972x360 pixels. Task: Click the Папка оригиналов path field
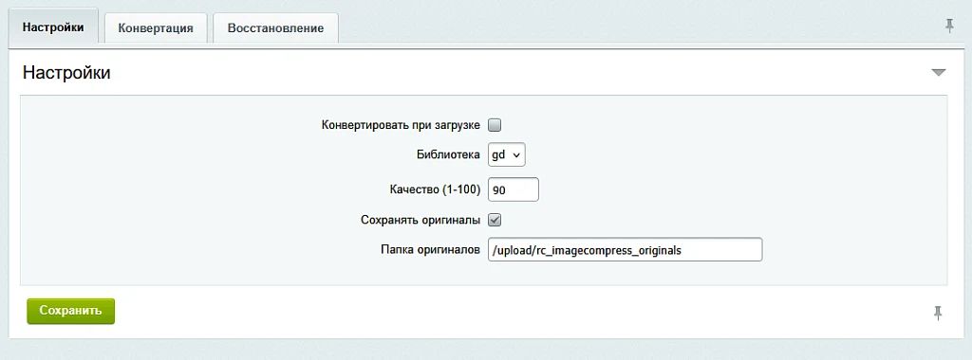point(625,250)
